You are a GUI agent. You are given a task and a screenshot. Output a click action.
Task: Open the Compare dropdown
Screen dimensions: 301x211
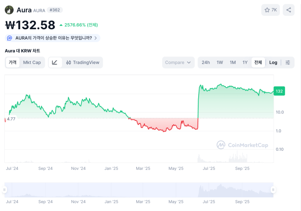coord(178,62)
